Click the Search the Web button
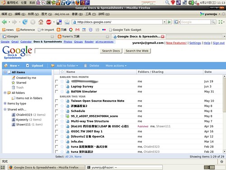The width and height of the screenshot is (226, 170). click(137, 51)
